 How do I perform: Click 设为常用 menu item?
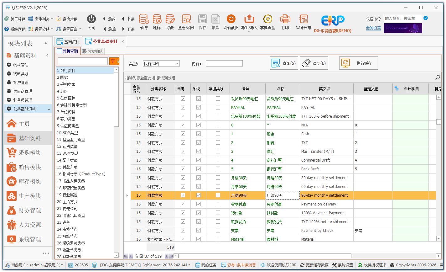[x=67, y=19]
